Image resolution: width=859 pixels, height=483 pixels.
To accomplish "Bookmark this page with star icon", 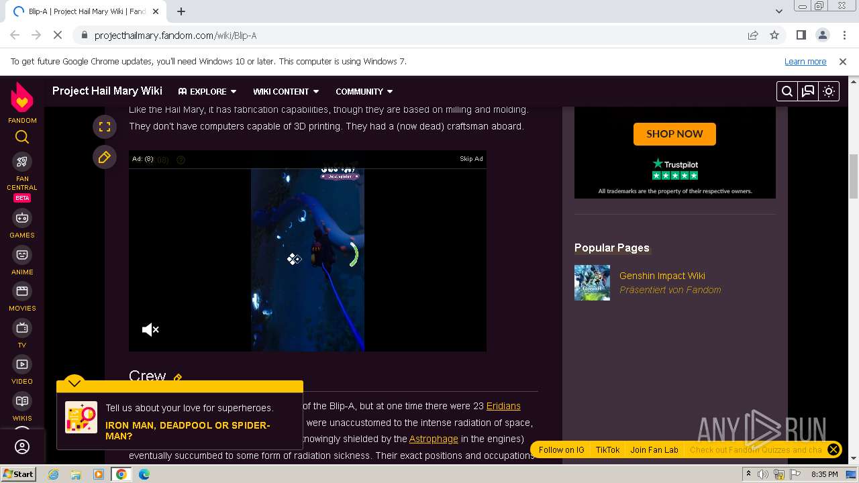I will click(x=774, y=35).
